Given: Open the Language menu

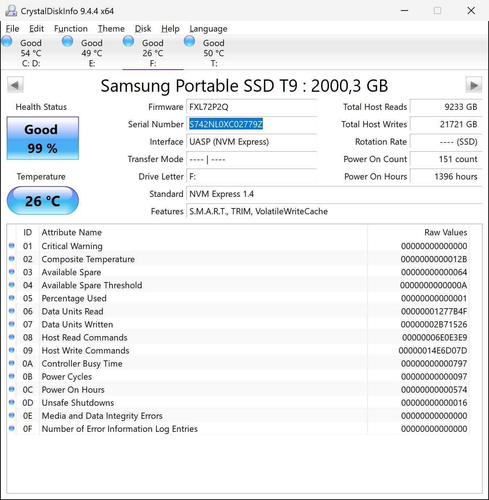Looking at the screenshot, I should tap(209, 29).
